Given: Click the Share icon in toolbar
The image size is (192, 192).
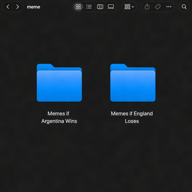Looking at the screenshot, I should pos(147,7).
